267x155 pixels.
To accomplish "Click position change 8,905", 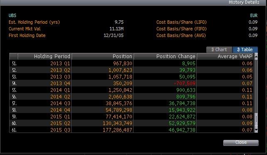I will tap(189, 64).
